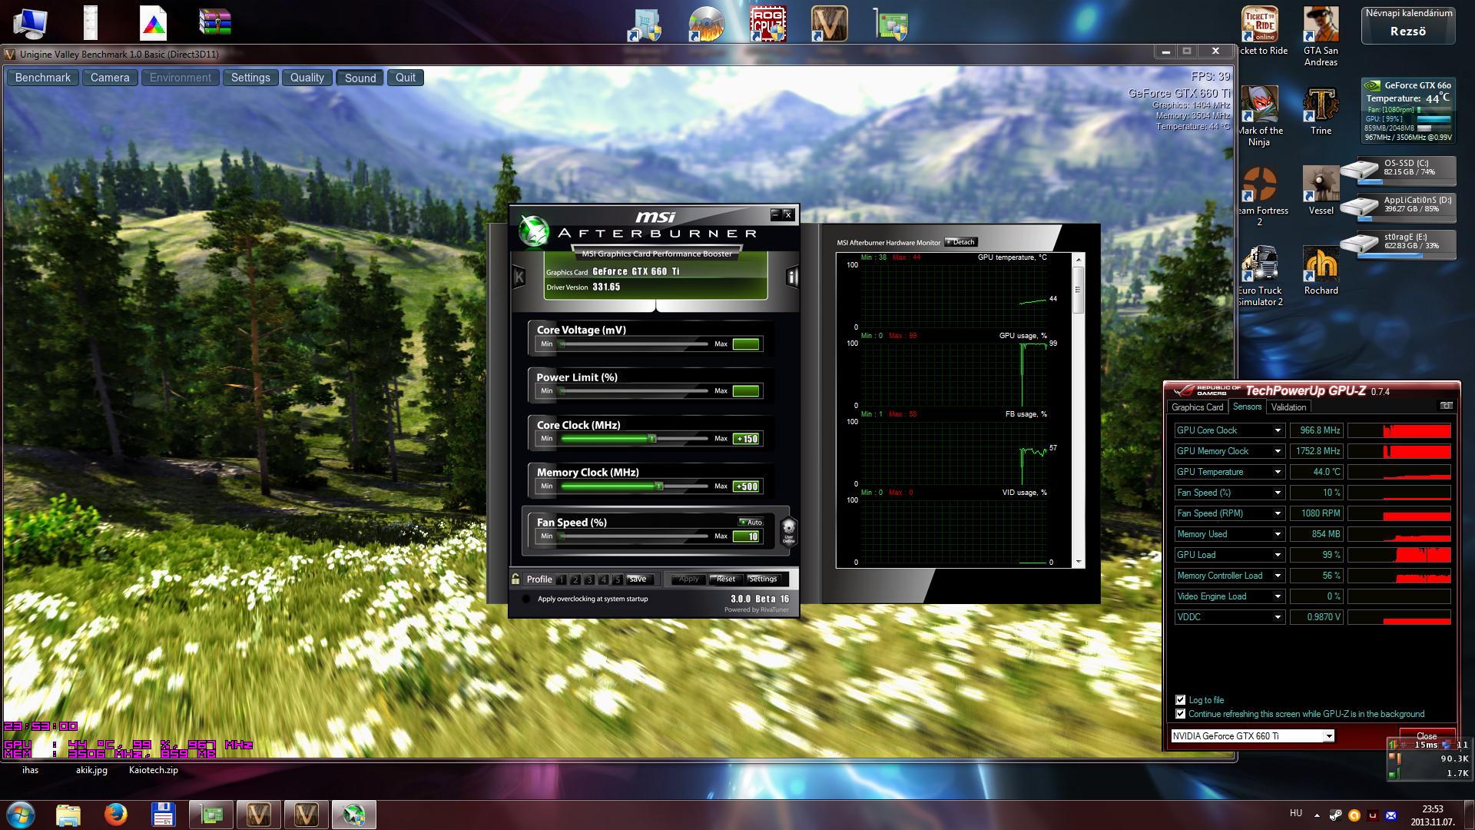
Task: Select profile slot 2
Action: (x=575, y=579)
